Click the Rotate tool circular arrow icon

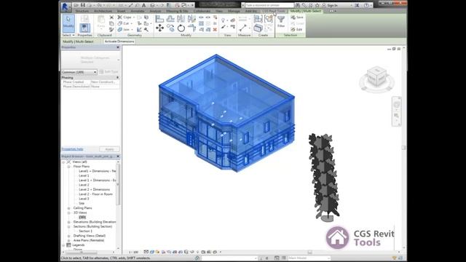[x=181, y=28]
